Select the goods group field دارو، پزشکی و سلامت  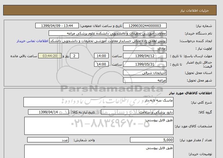[x=137, y=112]
